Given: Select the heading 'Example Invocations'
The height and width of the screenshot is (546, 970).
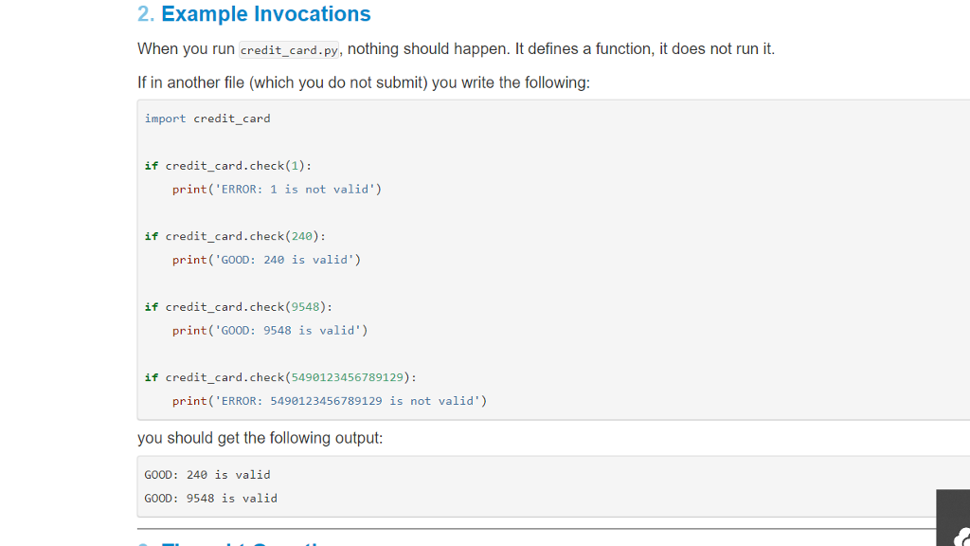Looking at the screenshot, I should point(265,14).
